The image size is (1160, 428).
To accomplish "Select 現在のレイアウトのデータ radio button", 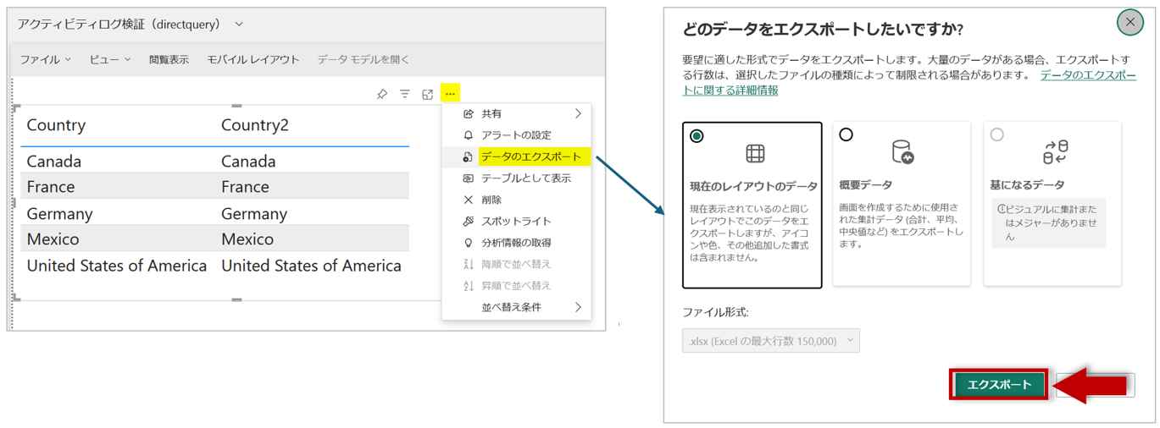I will point(697,135).
